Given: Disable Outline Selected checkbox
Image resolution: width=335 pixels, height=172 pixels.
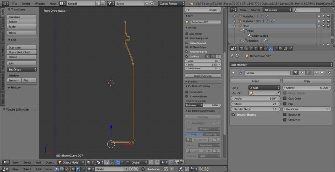Looking at the screenshot, I should pos(187,43).
